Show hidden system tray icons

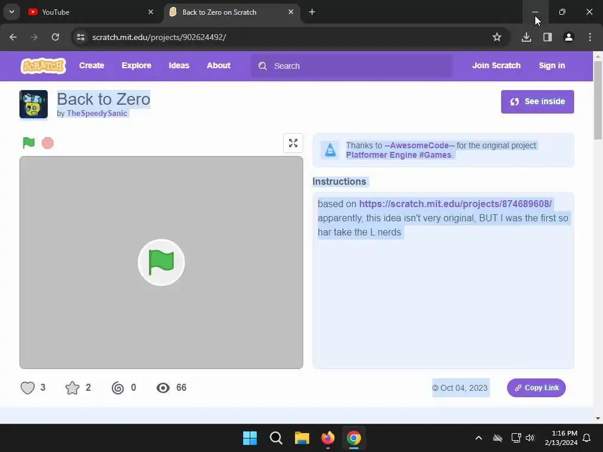pos(479,438)
